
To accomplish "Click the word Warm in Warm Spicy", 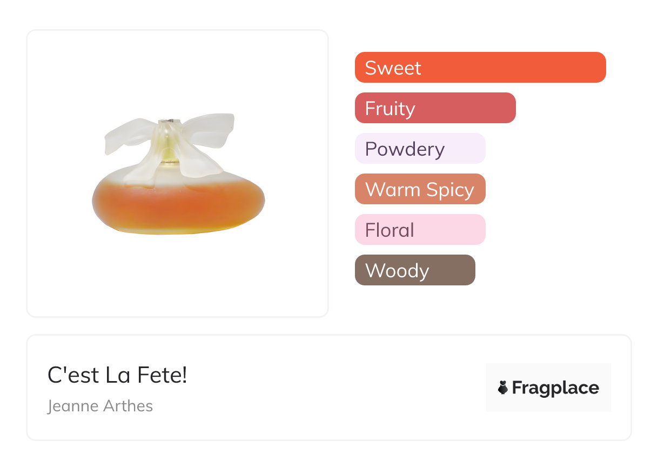I will tap(384, 190).
